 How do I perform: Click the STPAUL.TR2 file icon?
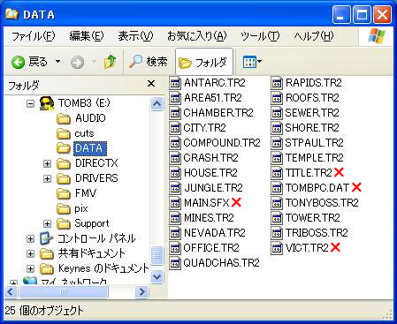(277, 143)
